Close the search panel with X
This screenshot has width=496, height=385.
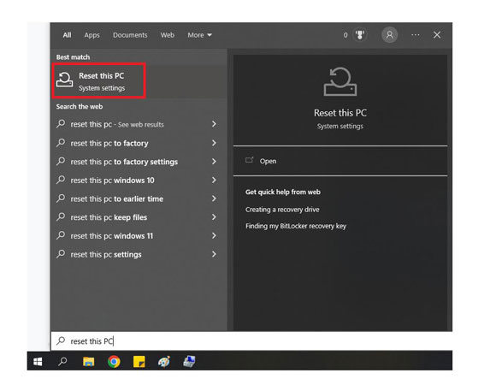pyautogui.click(x=437, y=35)
